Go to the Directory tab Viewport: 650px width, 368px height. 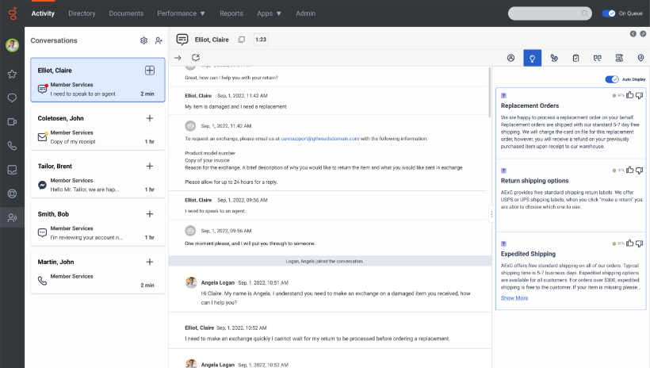(82, 13)
